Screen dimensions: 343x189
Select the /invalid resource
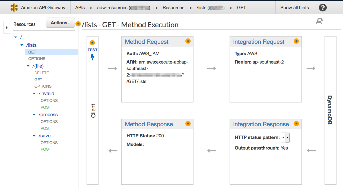(46, 94)
